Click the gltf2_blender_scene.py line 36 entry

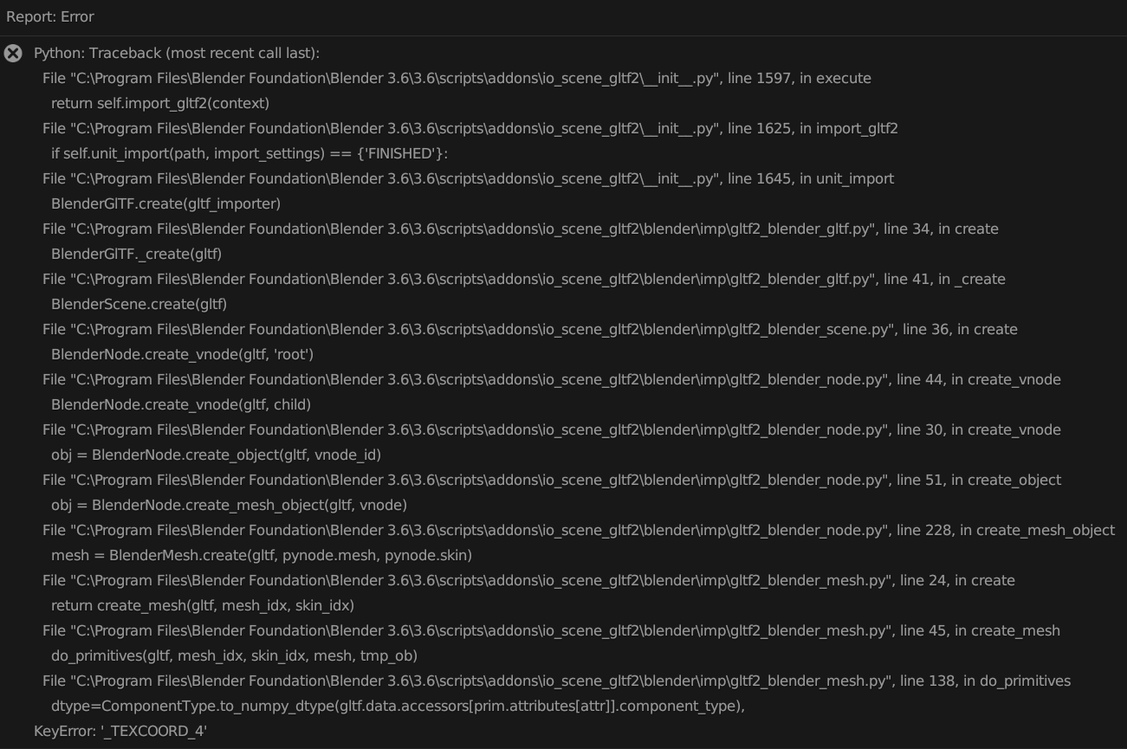pyautogui.click(x=528, y=329)
